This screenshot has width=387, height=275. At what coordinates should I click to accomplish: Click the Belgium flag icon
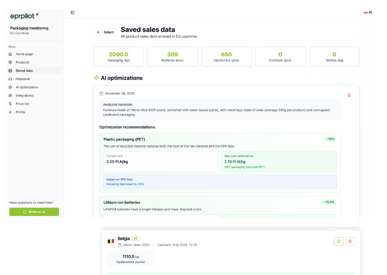pyautogui.click(x=111, y=241)
